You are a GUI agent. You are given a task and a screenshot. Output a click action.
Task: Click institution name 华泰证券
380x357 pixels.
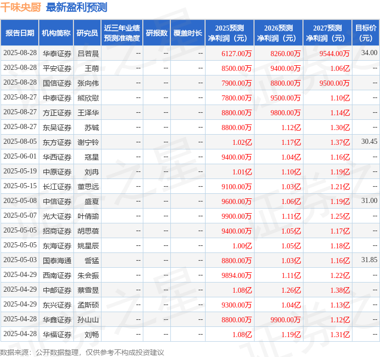(57, 54)
